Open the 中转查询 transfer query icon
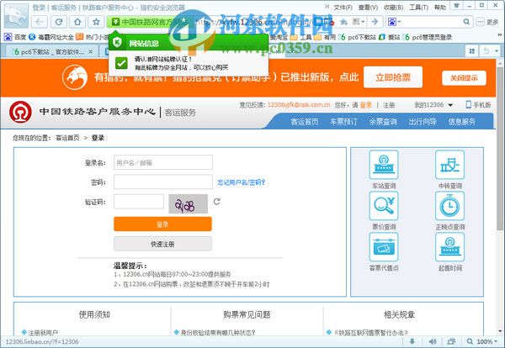Viewport: 505px width, 348px height. [x=449, y=165]
